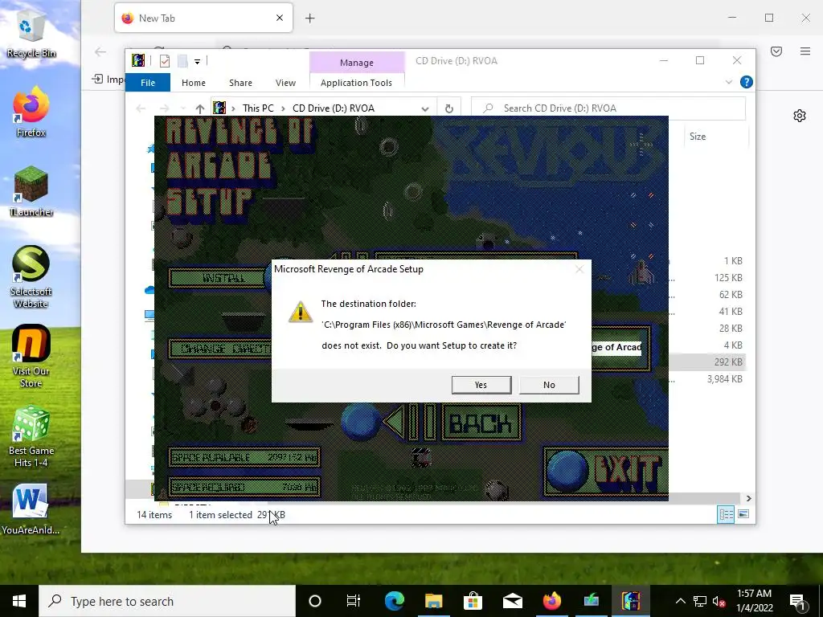
Task: Switch to the Home ribbon tab
Action: coord(193,83)
